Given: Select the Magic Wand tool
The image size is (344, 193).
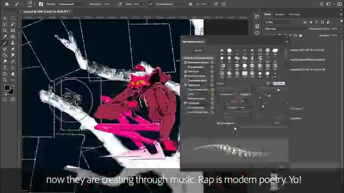Looking at the screenshot, I should [13, 24].
